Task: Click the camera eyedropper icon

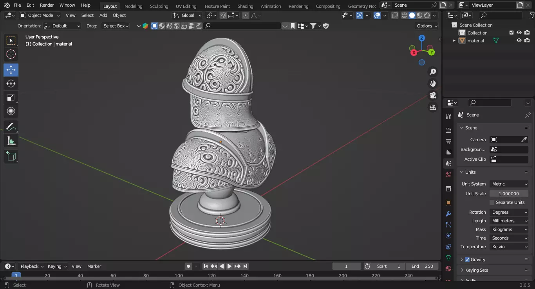Action: 524,140
